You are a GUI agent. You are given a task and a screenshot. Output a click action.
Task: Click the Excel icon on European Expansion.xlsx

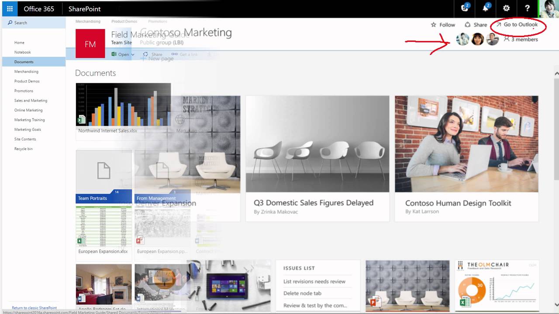pos(81,240)
